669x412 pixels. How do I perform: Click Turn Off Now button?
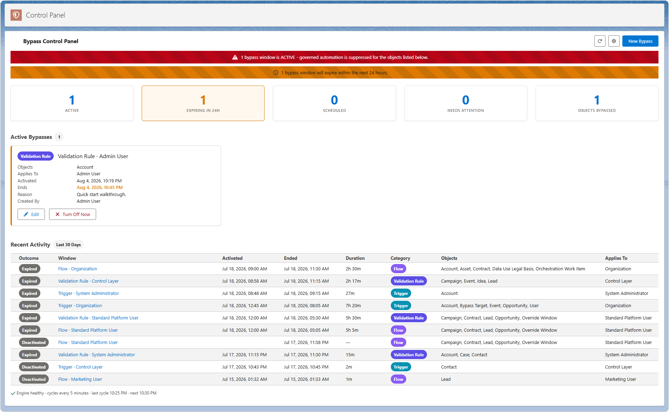pyautogui.click(x=73, y=214)
